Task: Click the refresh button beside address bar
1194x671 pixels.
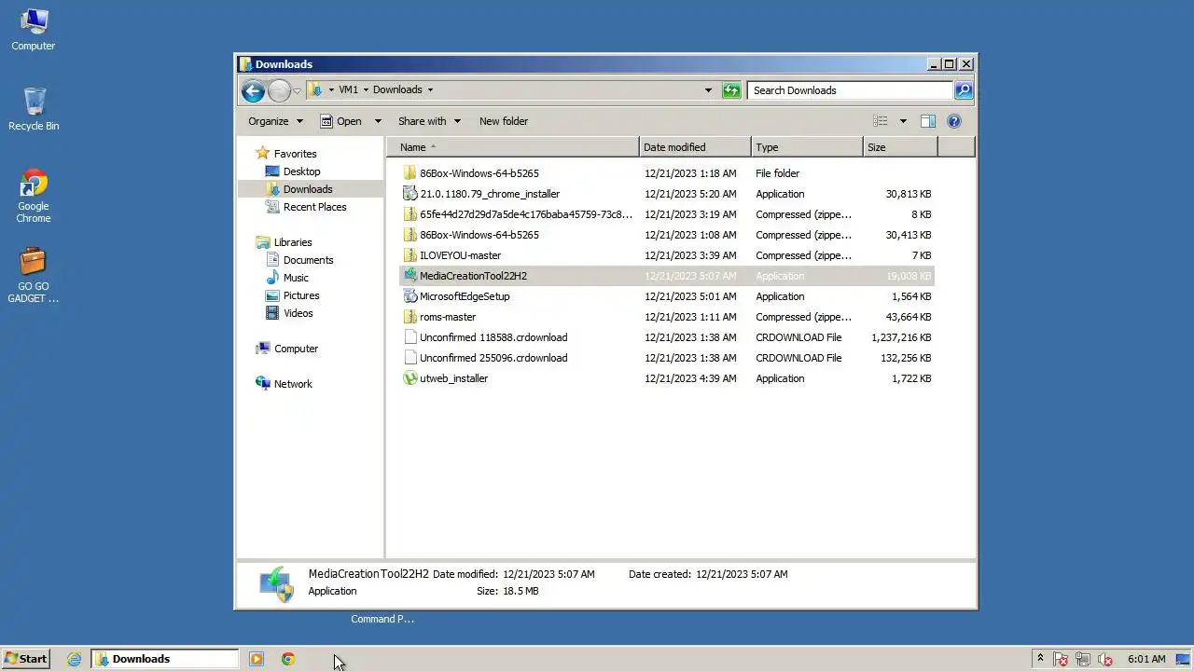Action: [731, 90]
